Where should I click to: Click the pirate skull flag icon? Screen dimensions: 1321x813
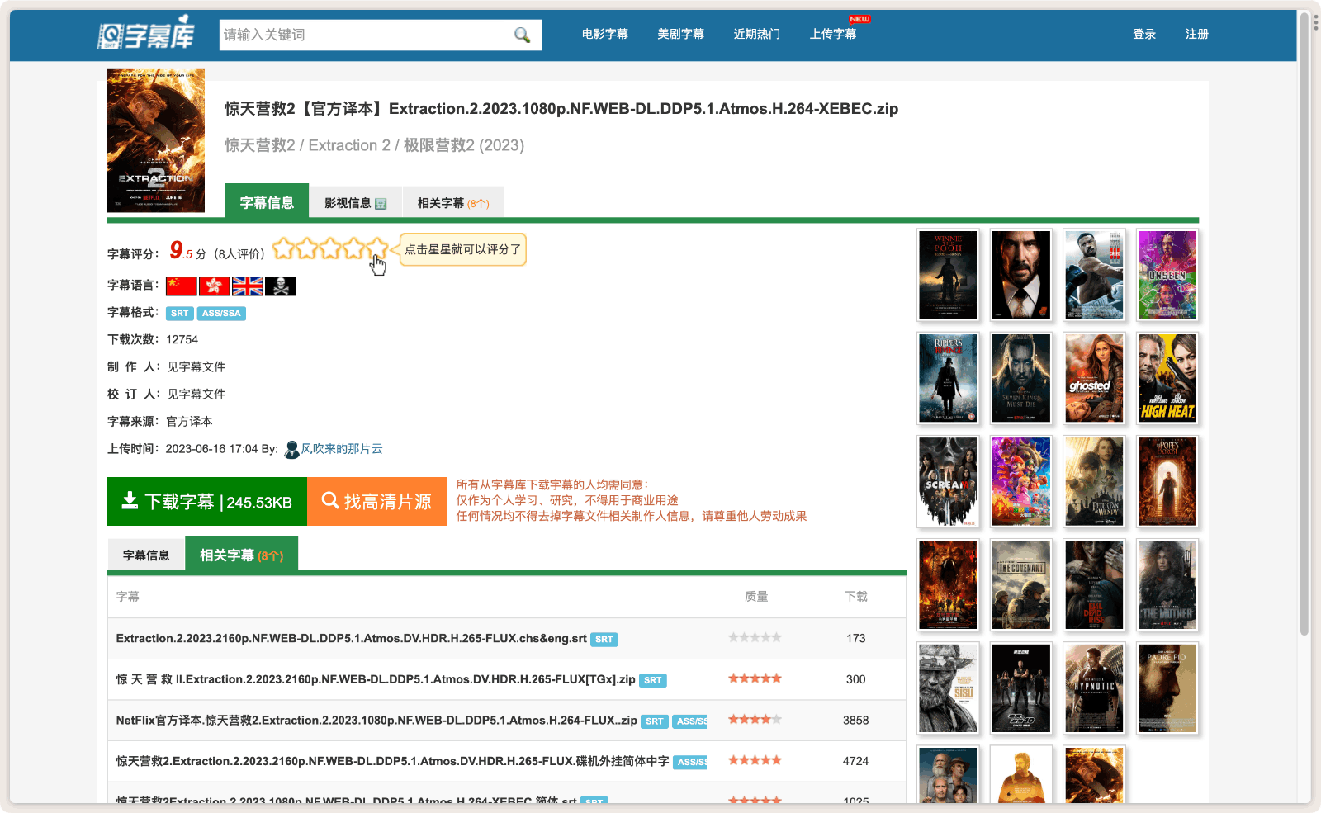coord(281,286)
